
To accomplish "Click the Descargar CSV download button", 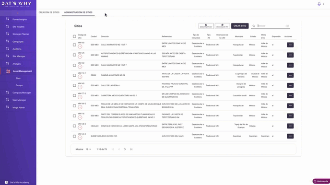I will click(206, 26).
